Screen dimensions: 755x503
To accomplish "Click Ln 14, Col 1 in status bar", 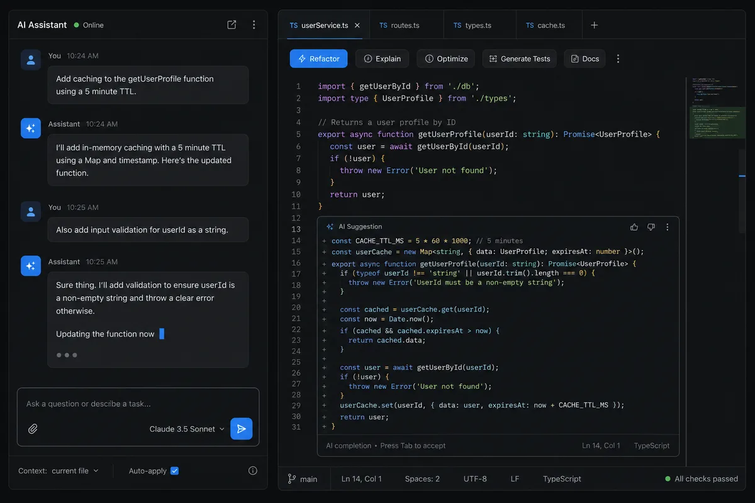I will tap(362, 479).
